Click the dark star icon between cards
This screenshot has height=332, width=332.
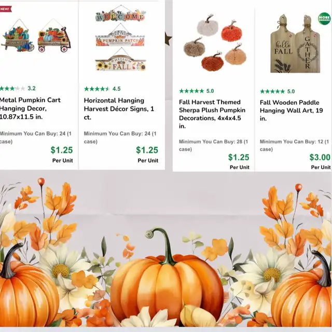(x=168, y=38)
